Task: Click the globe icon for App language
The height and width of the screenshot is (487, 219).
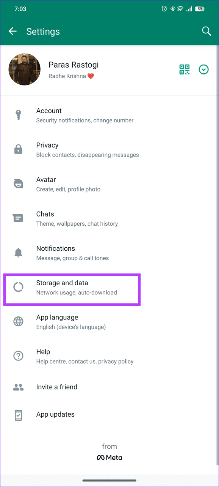Action: point(18,321)
